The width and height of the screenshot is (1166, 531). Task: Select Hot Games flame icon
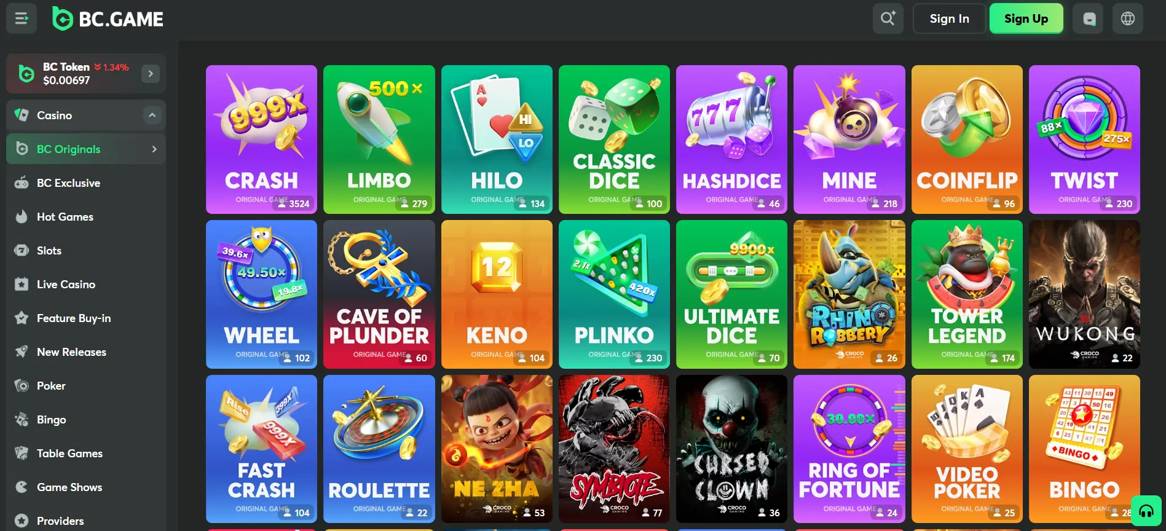click(x=22, y=216)
